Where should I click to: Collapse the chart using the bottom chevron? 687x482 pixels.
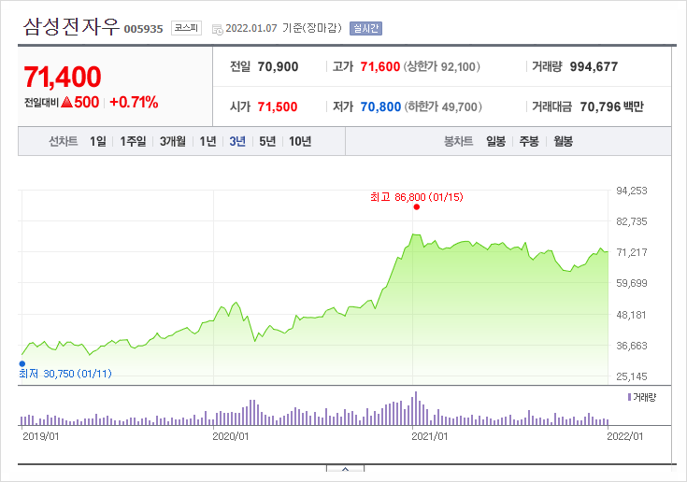(345, 469)
